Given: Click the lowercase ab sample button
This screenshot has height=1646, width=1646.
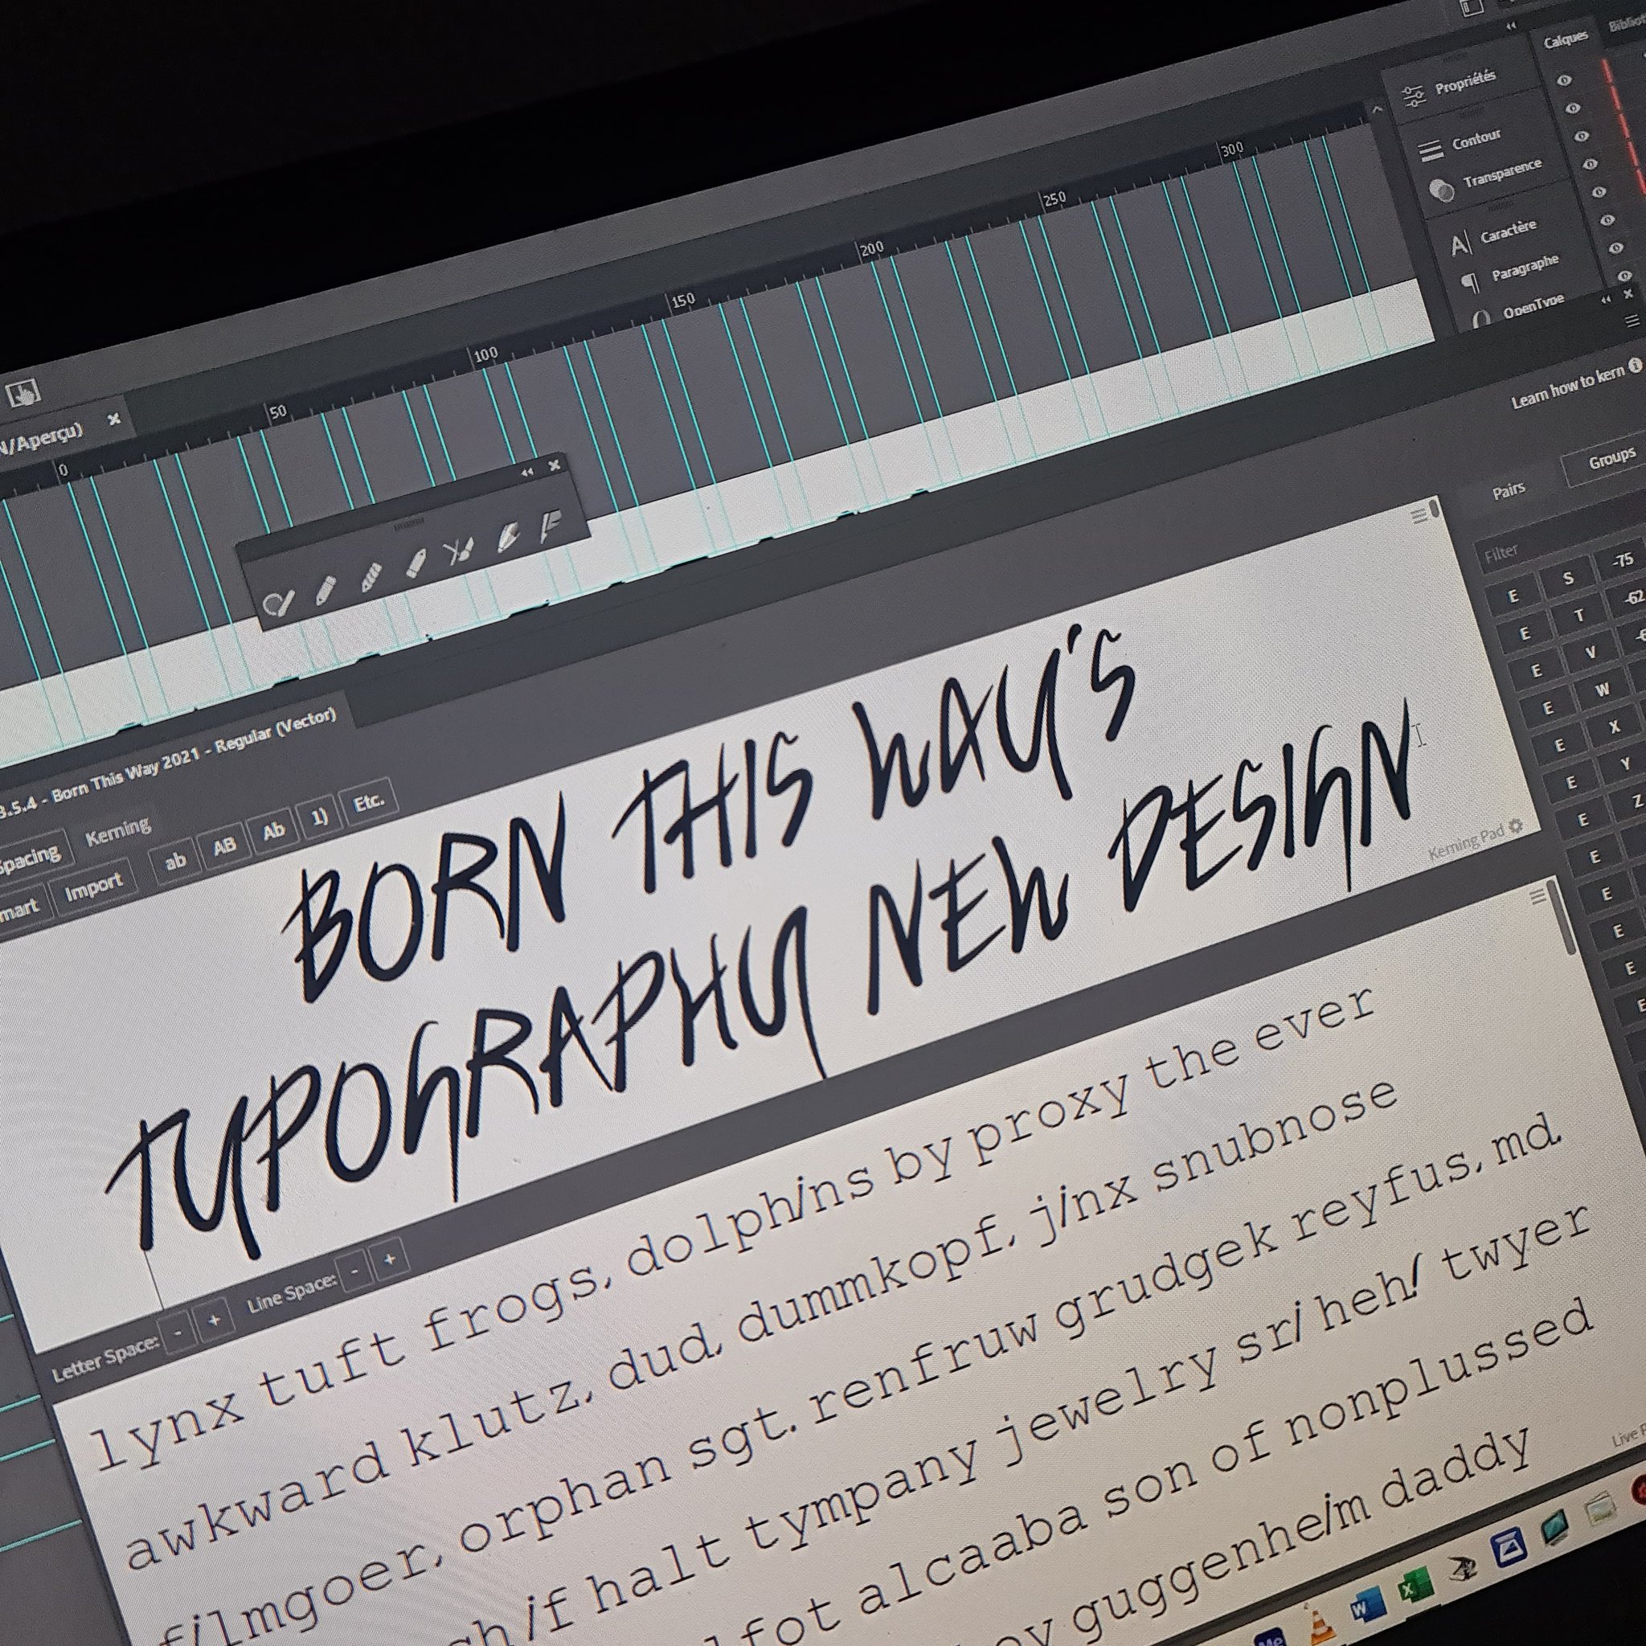Looking at the screenshot, I should coord(175,862).
